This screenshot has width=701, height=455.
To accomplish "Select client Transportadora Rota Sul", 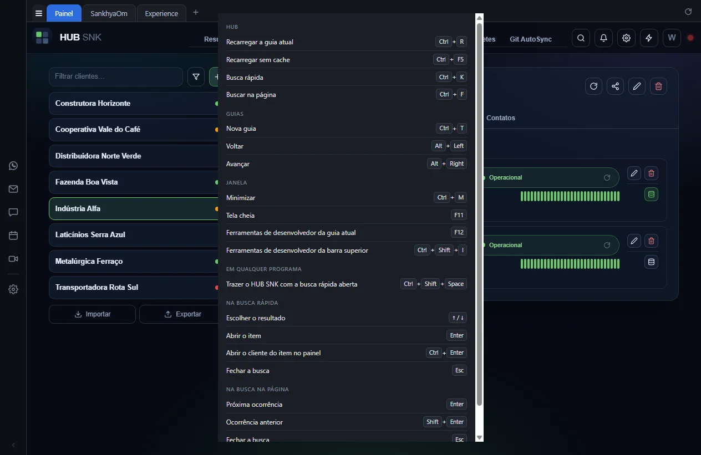I will [x=134, y=288].
